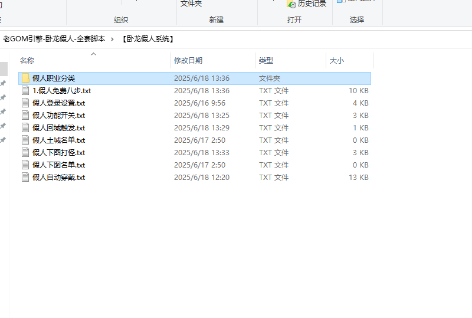Sort by the 大小 column header

336,61
